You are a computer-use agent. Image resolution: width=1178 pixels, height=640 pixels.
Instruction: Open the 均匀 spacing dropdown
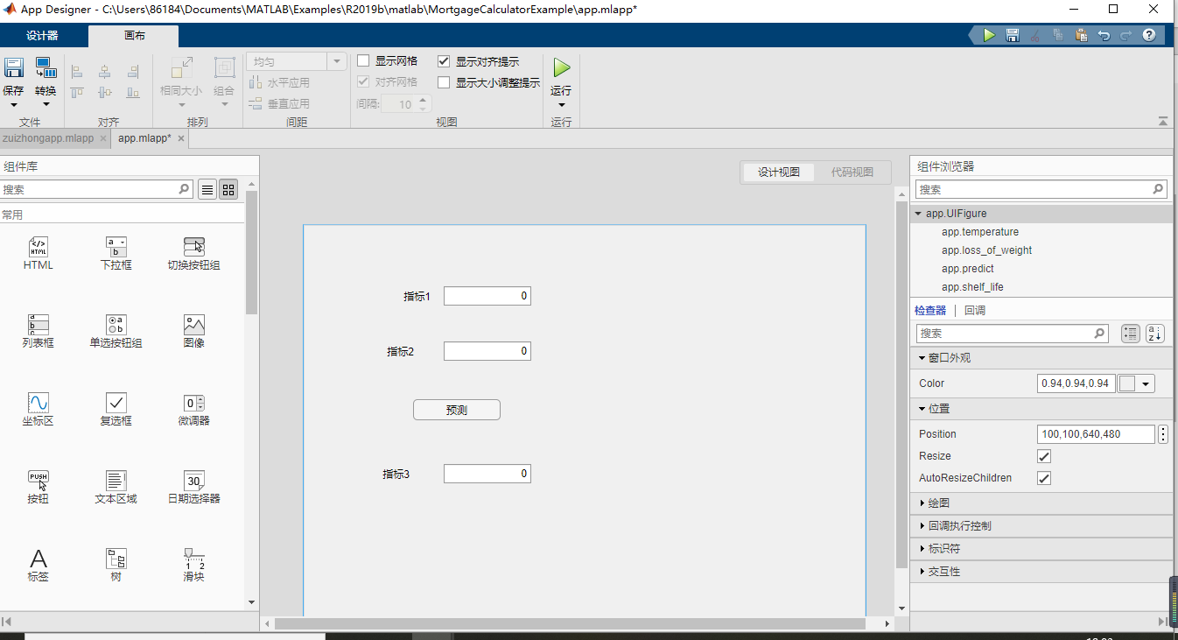[335, 61]
